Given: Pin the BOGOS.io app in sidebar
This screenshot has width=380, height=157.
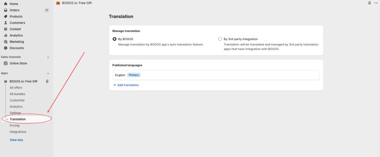Looking at the screenshot, I should tap(47, 81).
